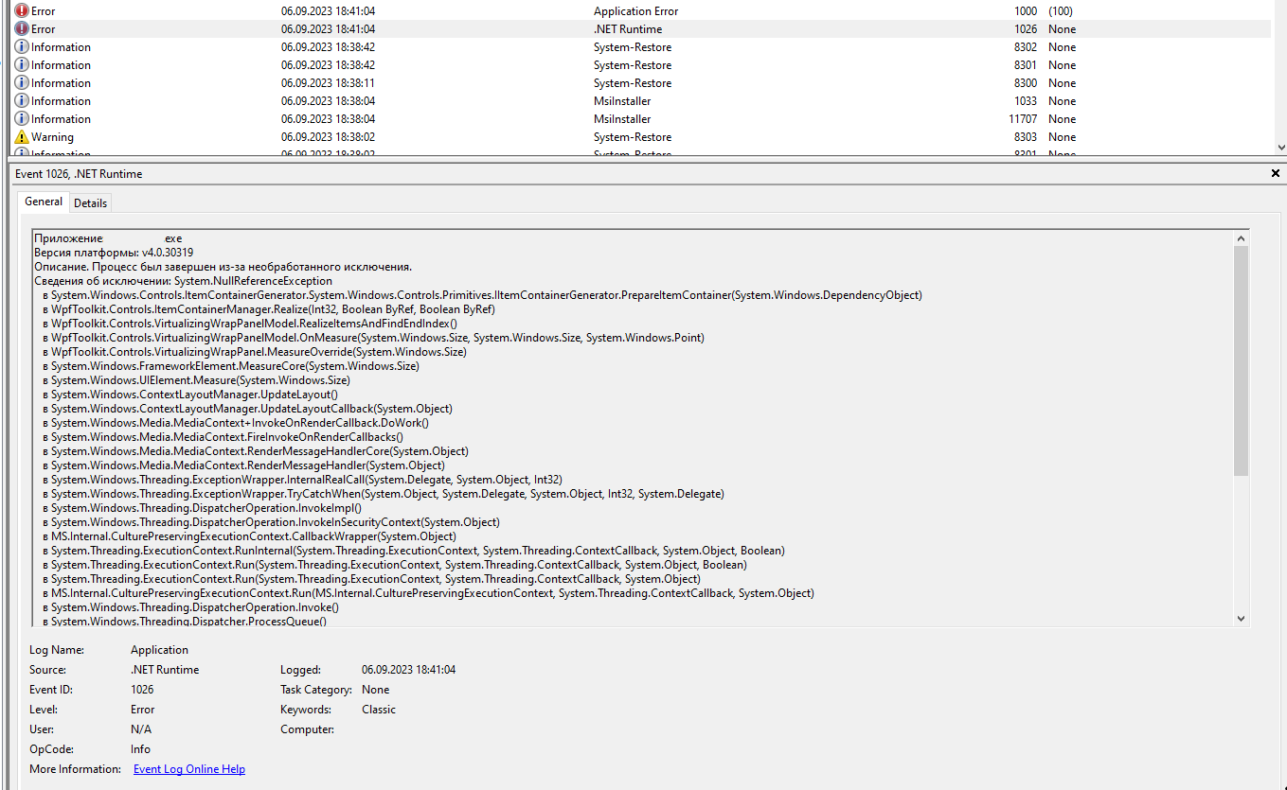The height and width of the screenshot is (790, 1287).
Task: Open the Event Log Online Help link
Action: [x=188, y=768]
